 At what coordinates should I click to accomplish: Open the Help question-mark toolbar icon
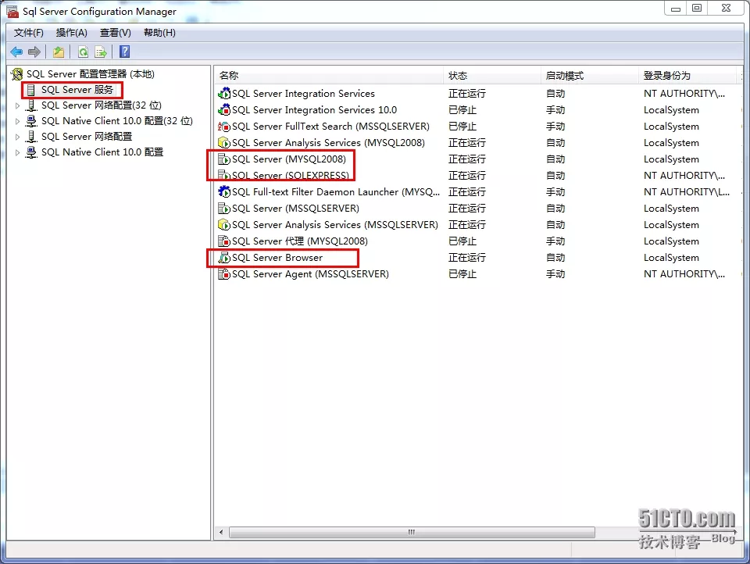pos(124,52)
